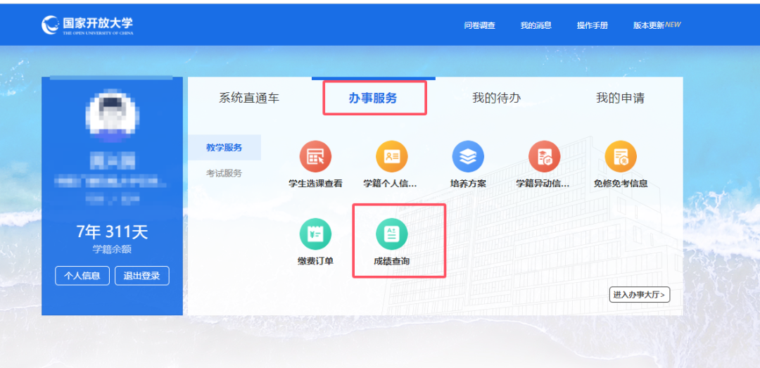This screenshot has height=368, width=760.
Task: Switch to the 我的待办 tab
Action: [497, 99]
